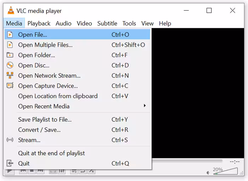
Task: Choose the Stream menu entry
Action: point(77,140)
